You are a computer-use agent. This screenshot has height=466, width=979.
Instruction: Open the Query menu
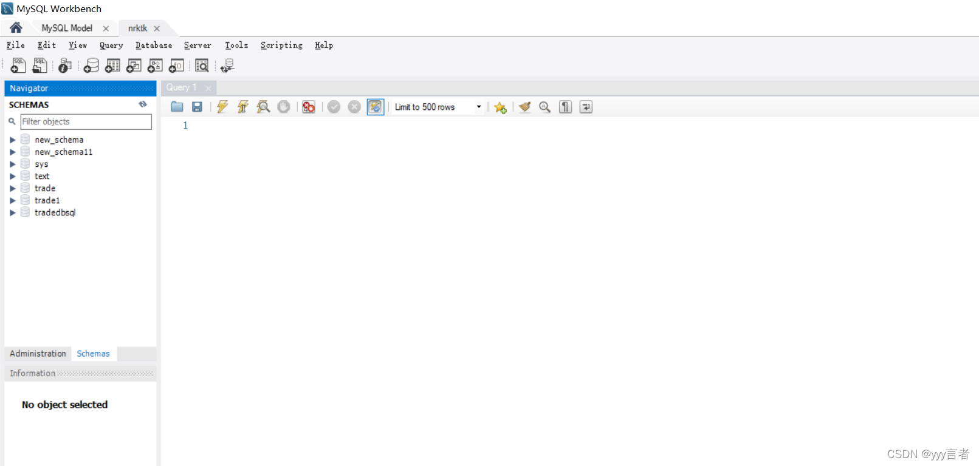[111, 45]
